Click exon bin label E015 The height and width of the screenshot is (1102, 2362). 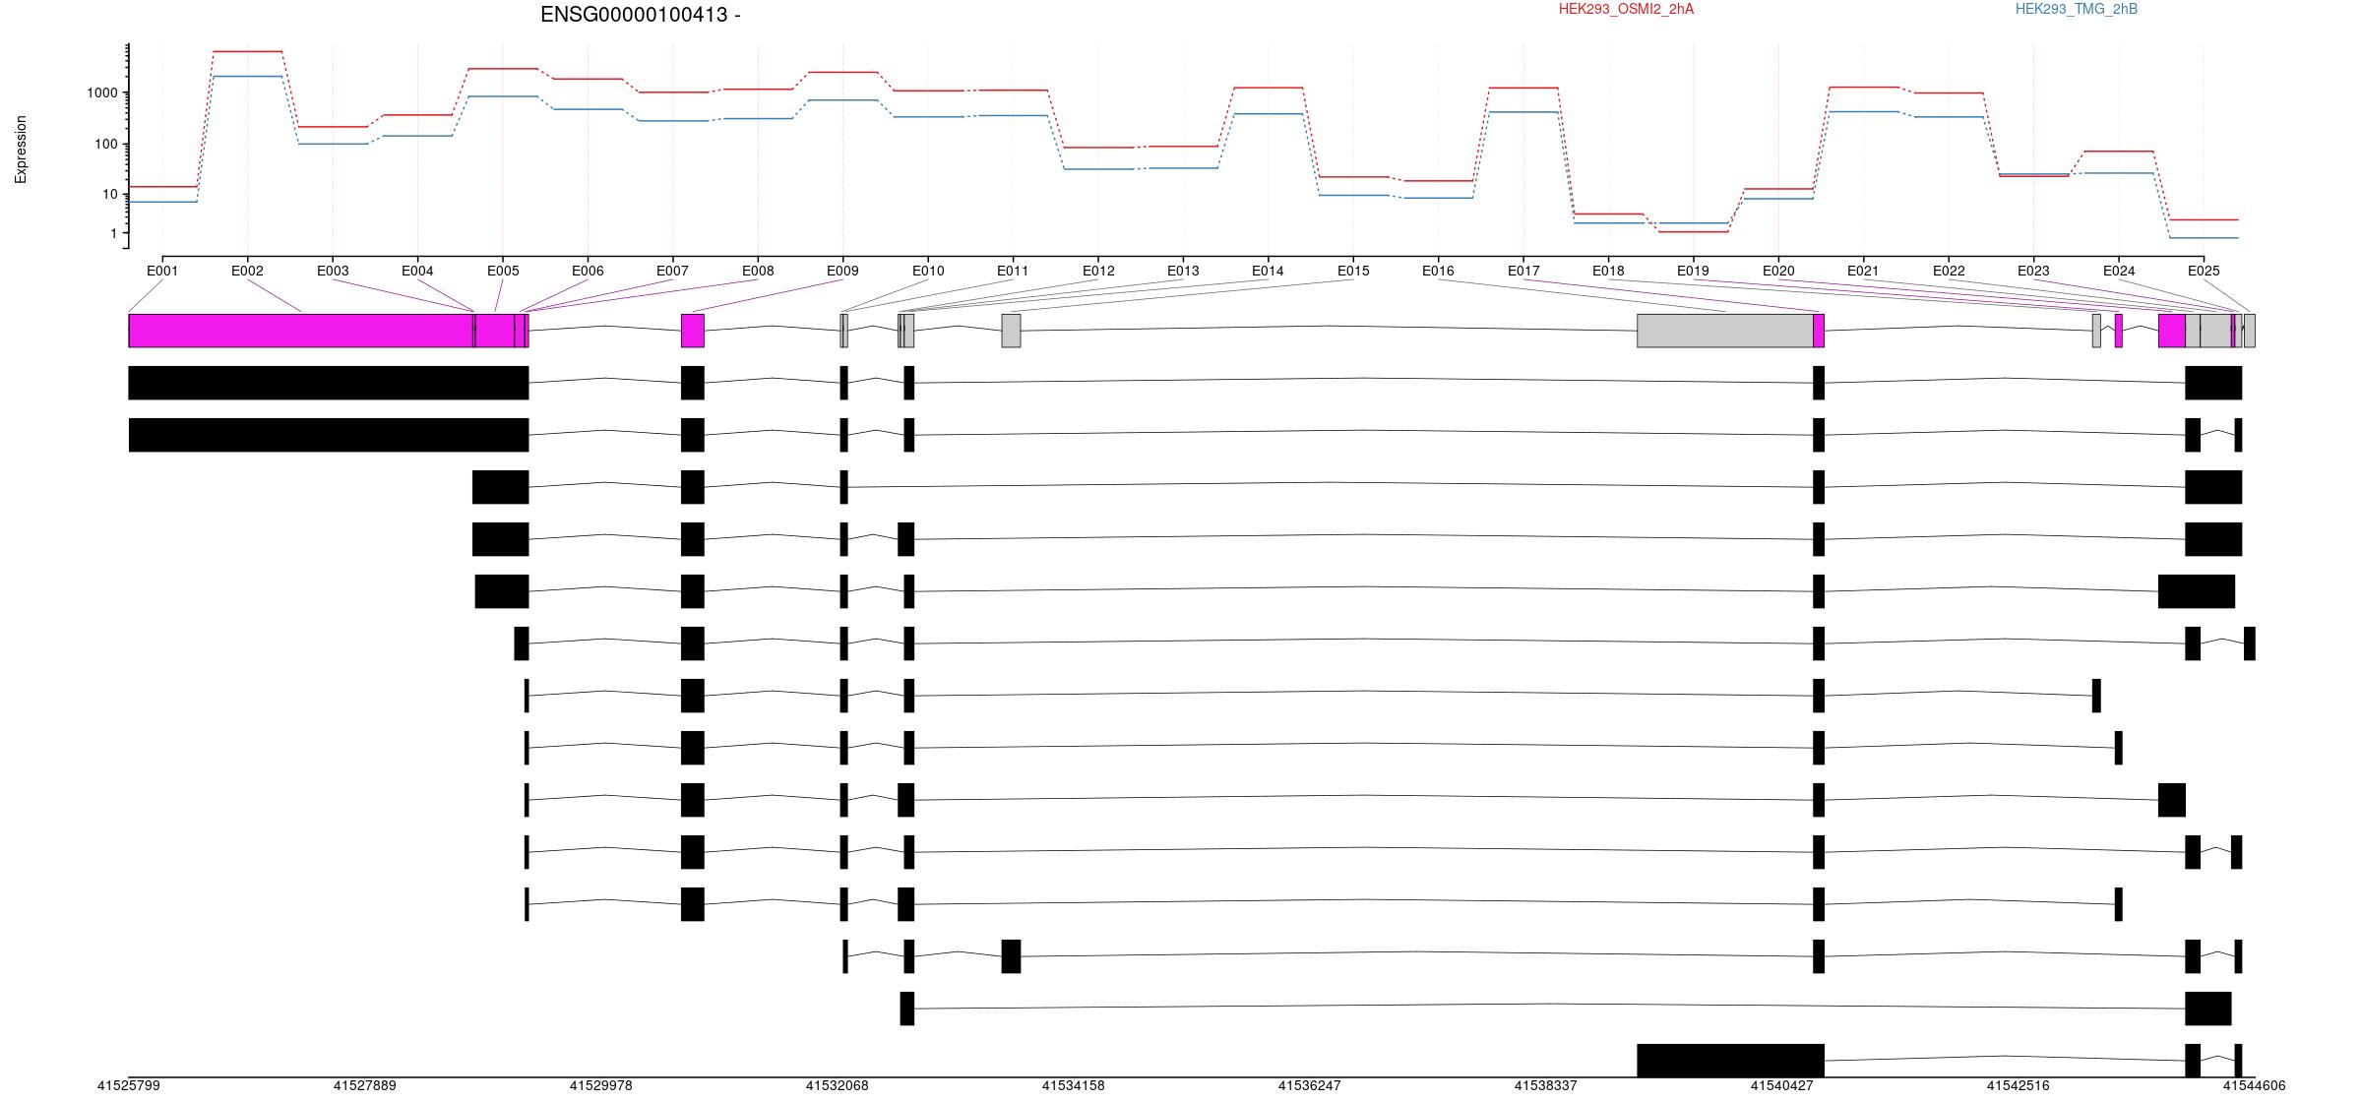coord(1353,271)
